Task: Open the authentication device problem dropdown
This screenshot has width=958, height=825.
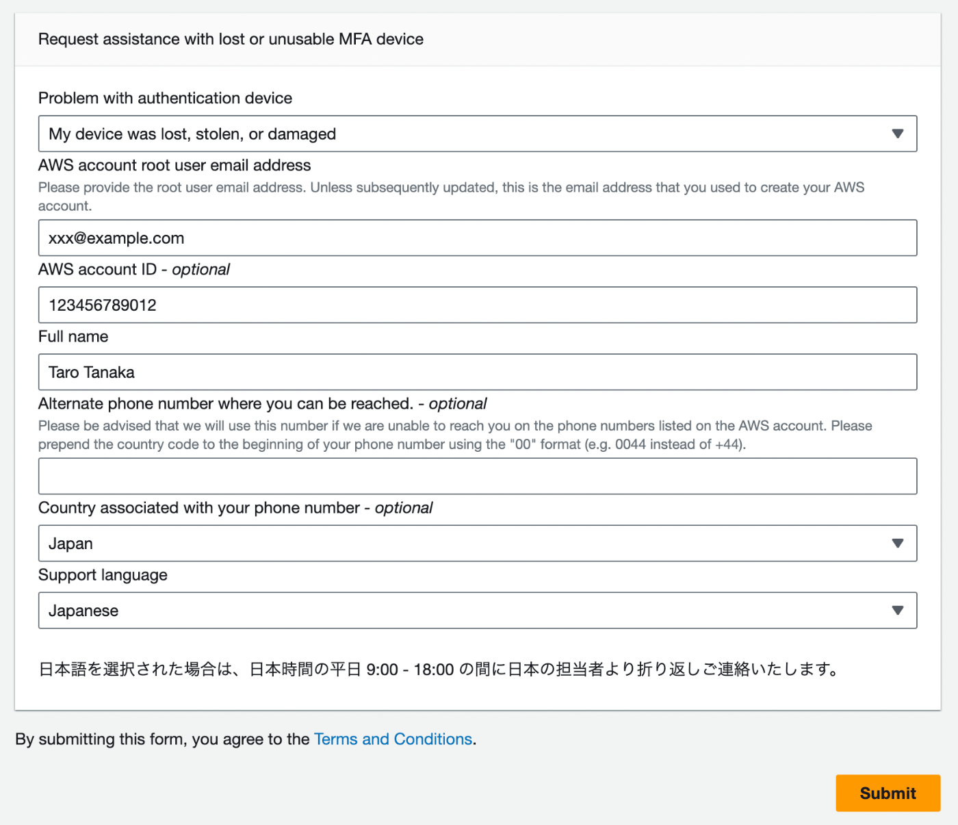Action: point(478,134)
